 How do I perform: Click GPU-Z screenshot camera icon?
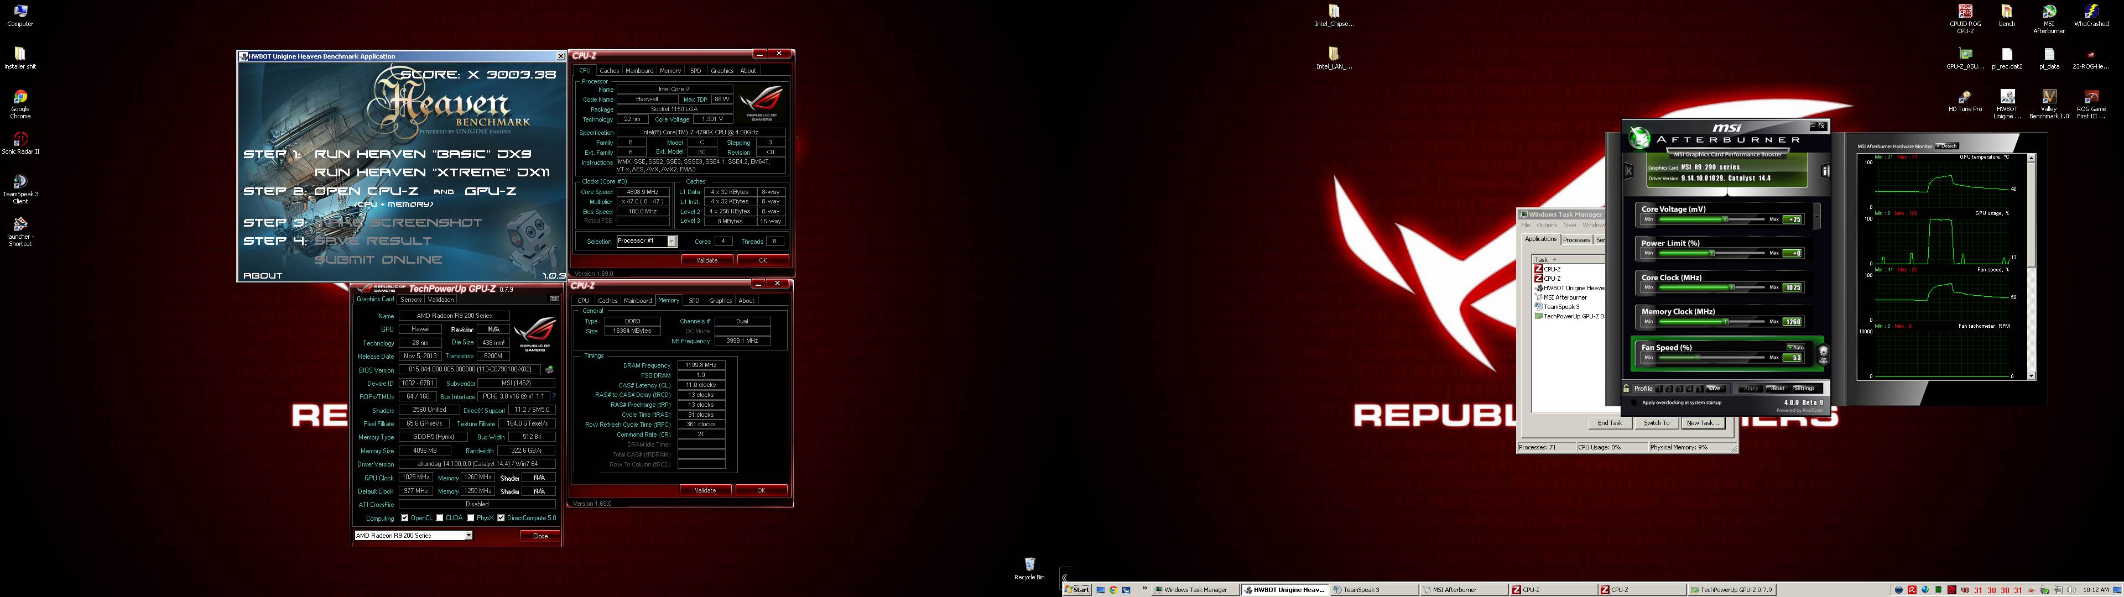pos(554,298)
